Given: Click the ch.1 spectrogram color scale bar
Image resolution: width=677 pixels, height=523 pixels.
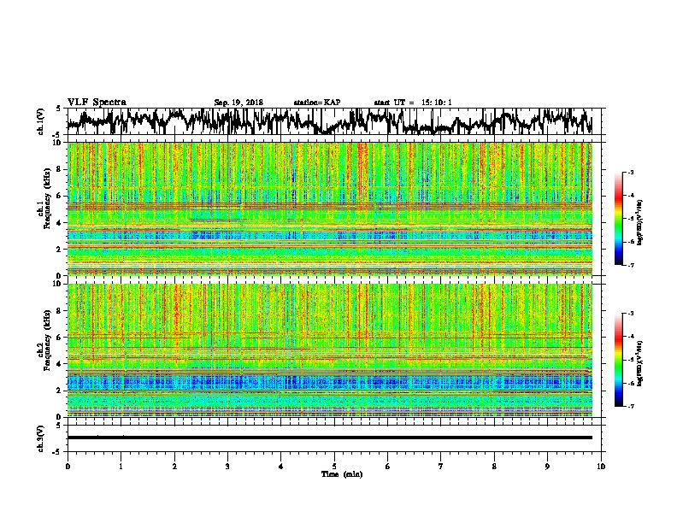Looking at the screenshot, I should click(619, 219).
